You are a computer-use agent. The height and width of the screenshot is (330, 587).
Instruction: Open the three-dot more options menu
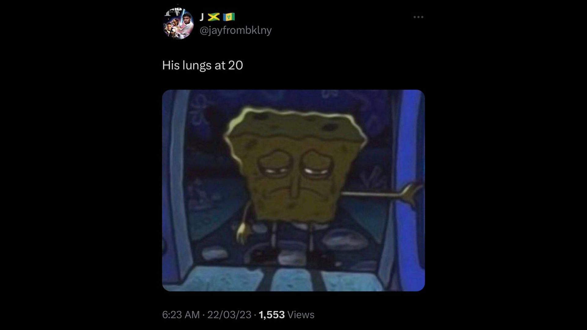click(x=418, y=17)
